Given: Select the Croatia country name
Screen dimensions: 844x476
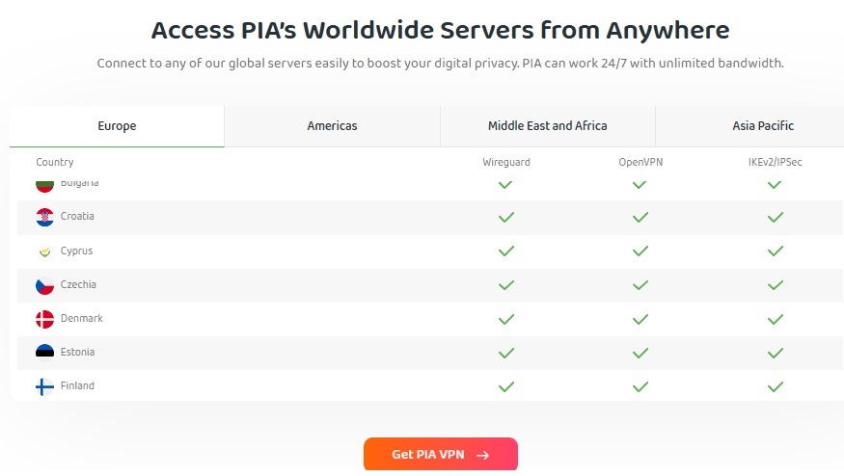Looking at the screenshot, I should point(77,216).
